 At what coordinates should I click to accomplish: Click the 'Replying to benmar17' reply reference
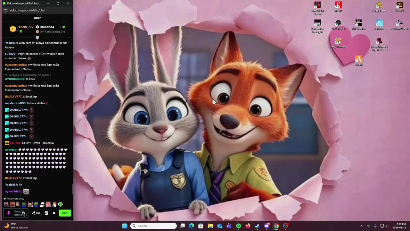[x=28, y=75]
